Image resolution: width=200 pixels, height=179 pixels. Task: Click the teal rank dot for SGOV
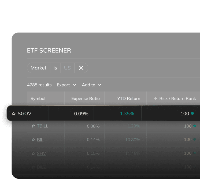192,113
